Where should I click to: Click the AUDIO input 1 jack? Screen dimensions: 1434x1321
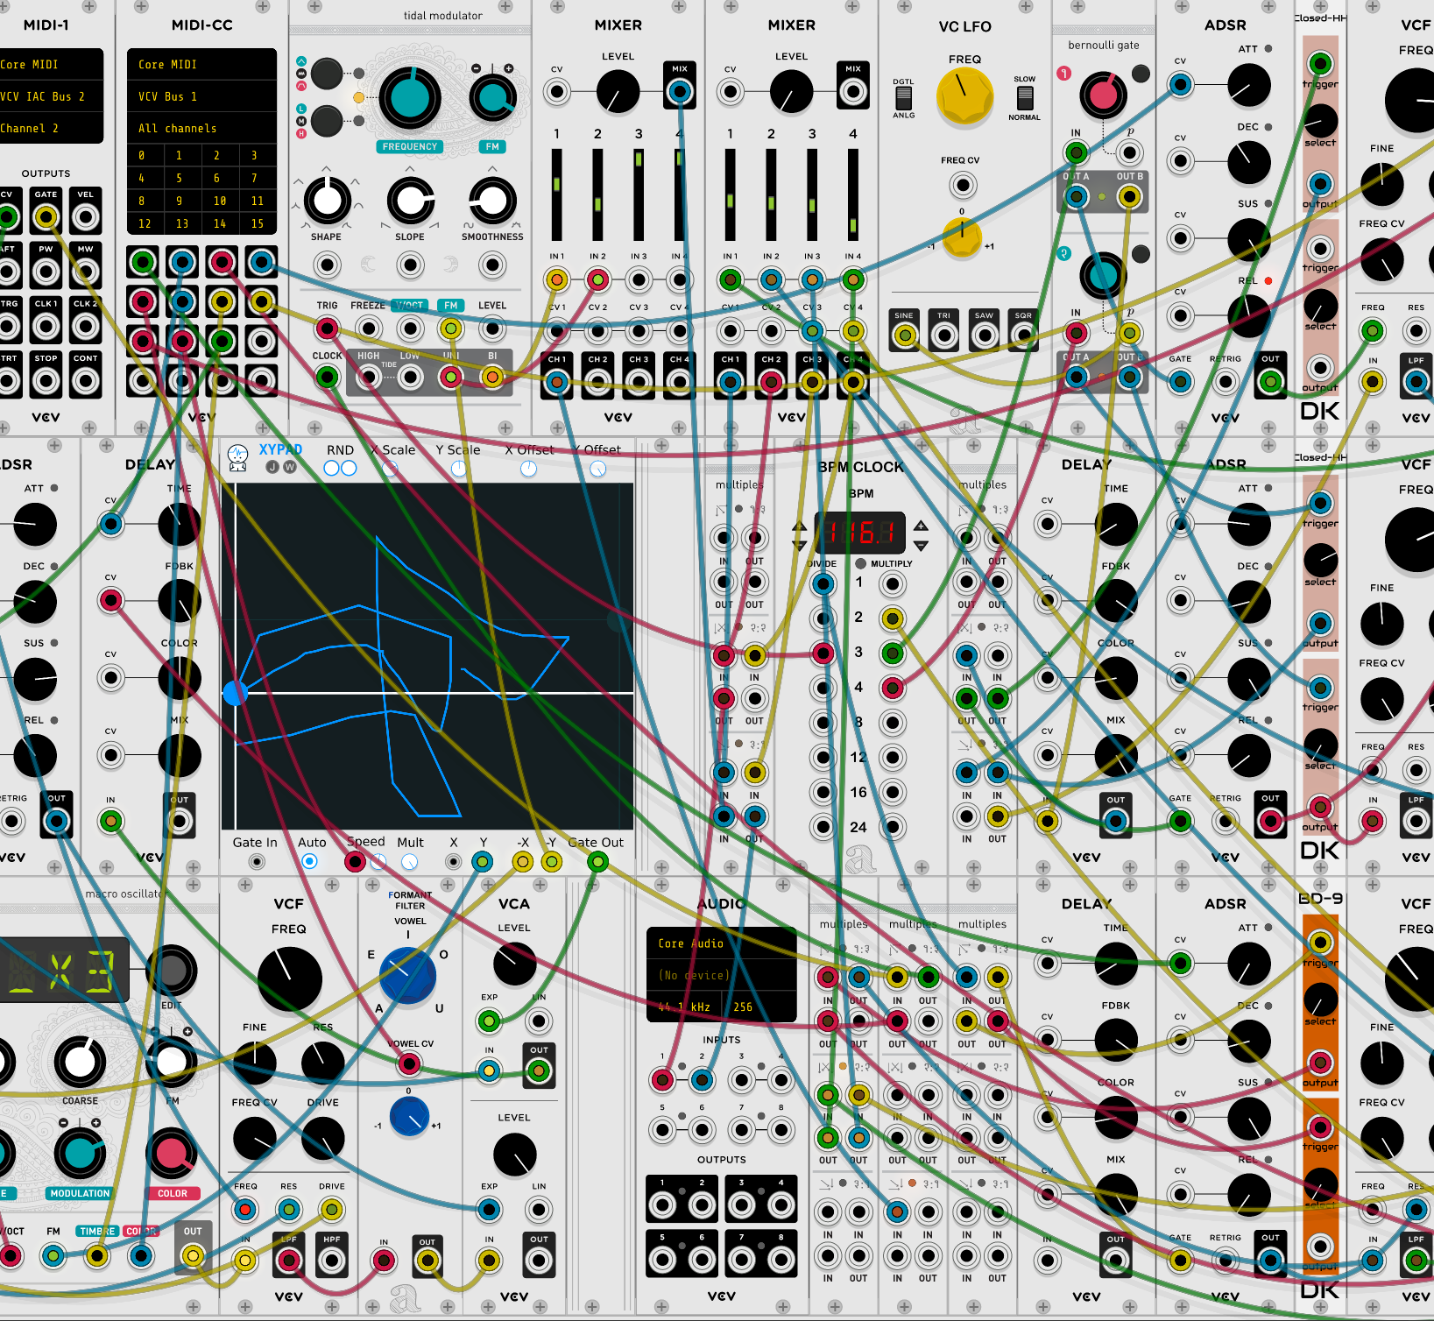pyautogui.click(x=663, y=1080)
